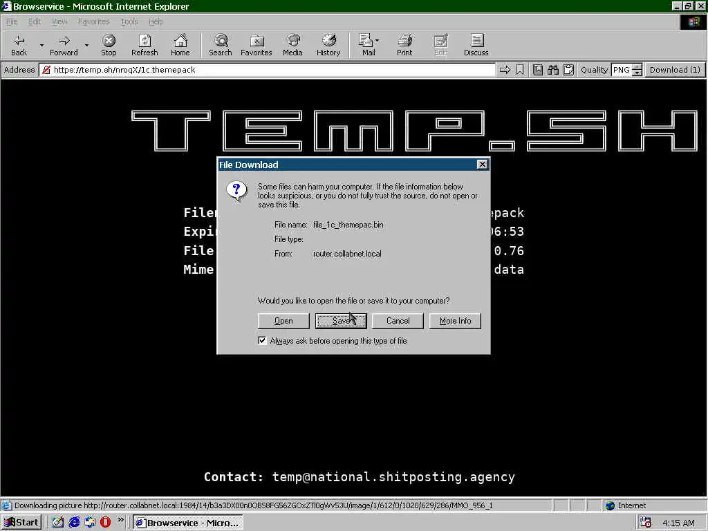
Task: Open the Mail button dropdown arrow
Action: coord(377,41)
